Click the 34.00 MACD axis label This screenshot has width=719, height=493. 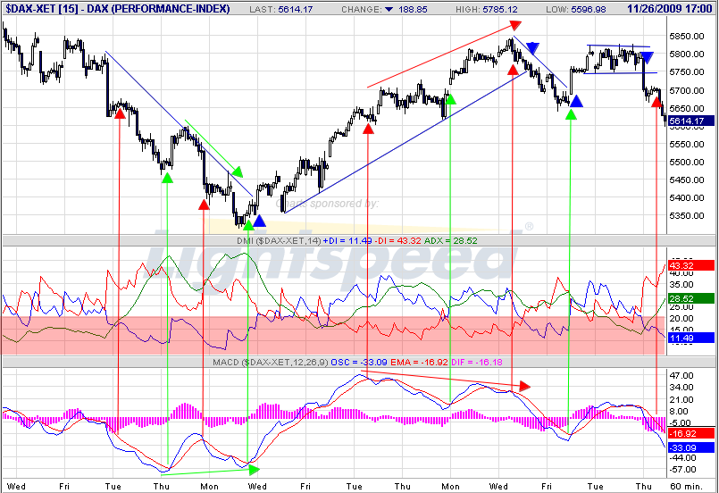click(681, 388)
